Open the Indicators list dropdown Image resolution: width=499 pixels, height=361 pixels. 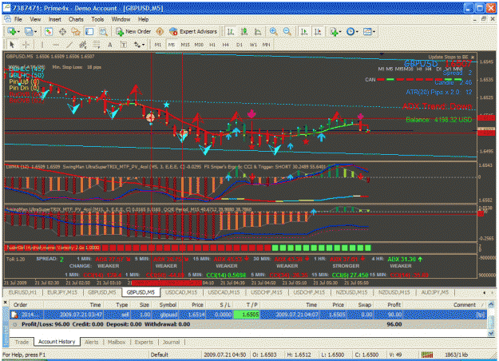(x=336, y=31)
